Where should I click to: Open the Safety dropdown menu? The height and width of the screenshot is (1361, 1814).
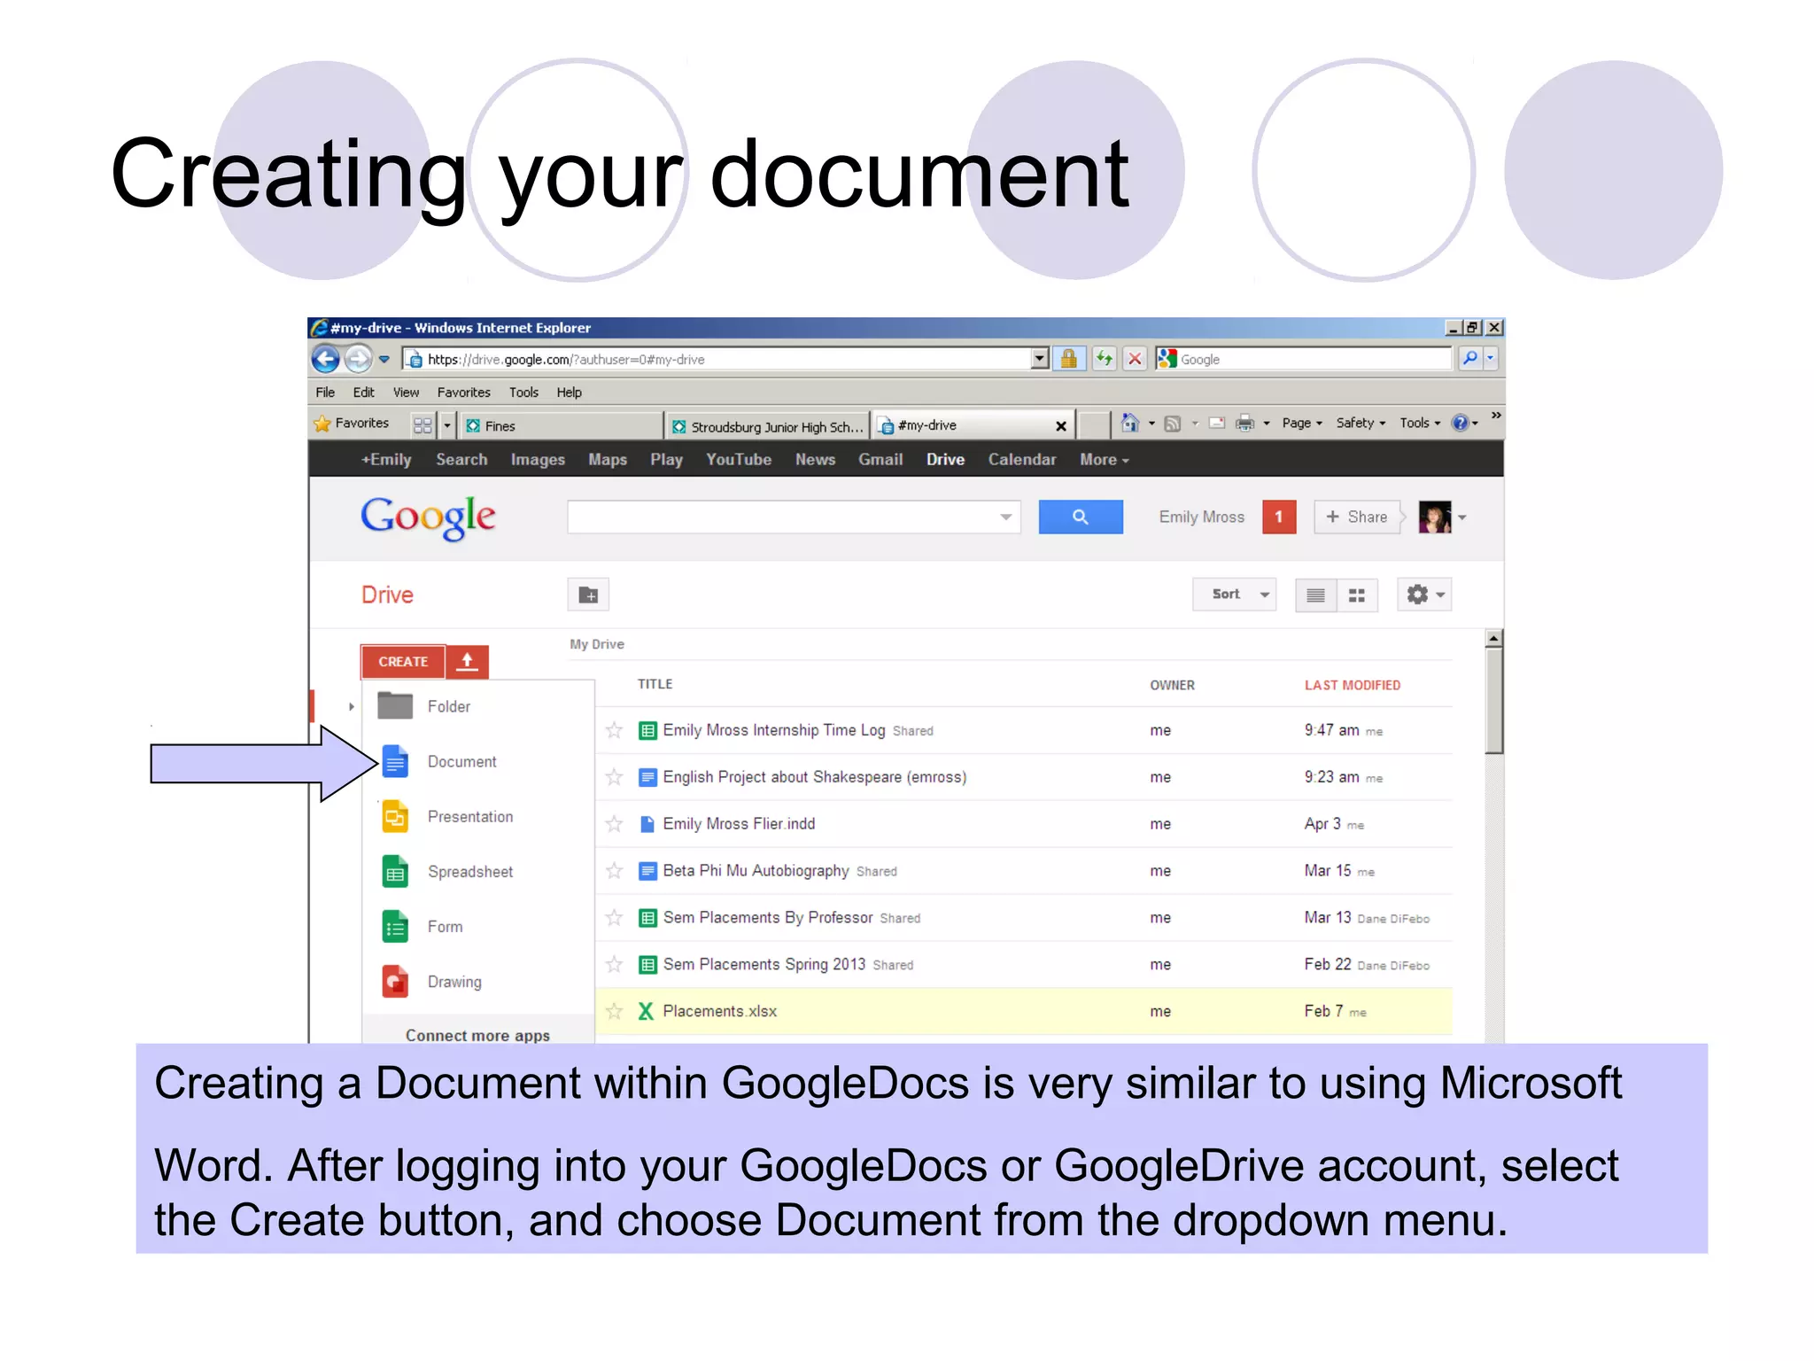1360,424
